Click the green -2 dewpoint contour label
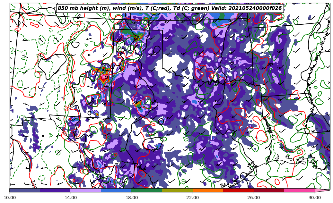 pos(287,170)
